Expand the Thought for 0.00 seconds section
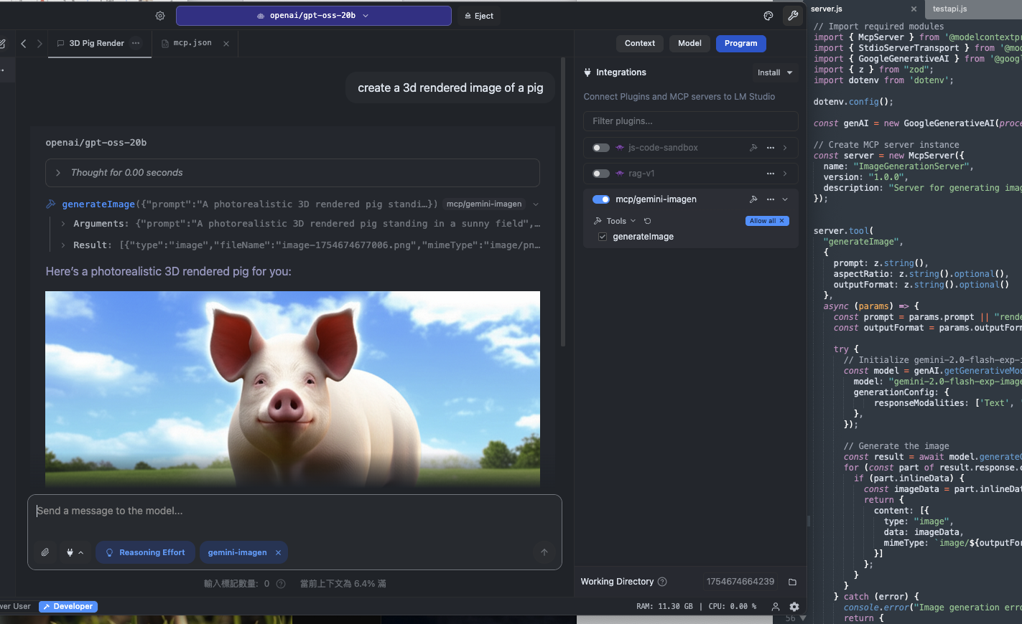This screenshot has height=624, width=1022. (58, 173)
